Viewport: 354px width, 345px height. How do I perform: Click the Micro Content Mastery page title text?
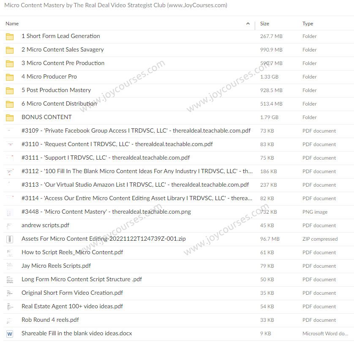pyautogui.click(x=116, y=5)
